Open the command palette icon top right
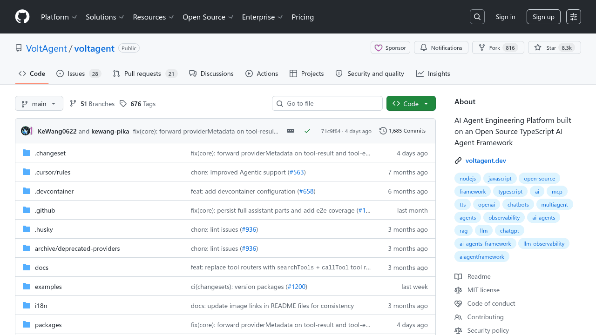Image resolution: width=596 pixels, height=335 pixels. (x=573, y=16)
